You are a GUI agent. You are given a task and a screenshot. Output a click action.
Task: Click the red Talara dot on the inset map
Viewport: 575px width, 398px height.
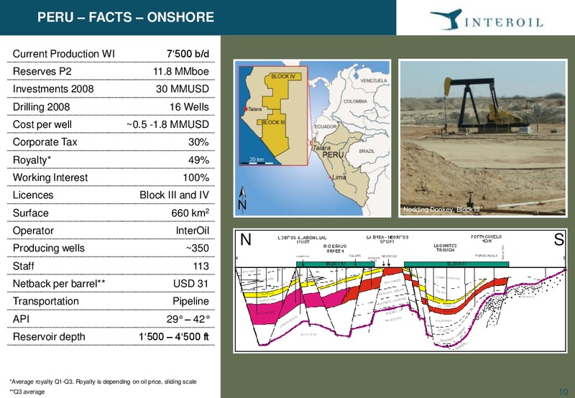[x=246, y=109]
